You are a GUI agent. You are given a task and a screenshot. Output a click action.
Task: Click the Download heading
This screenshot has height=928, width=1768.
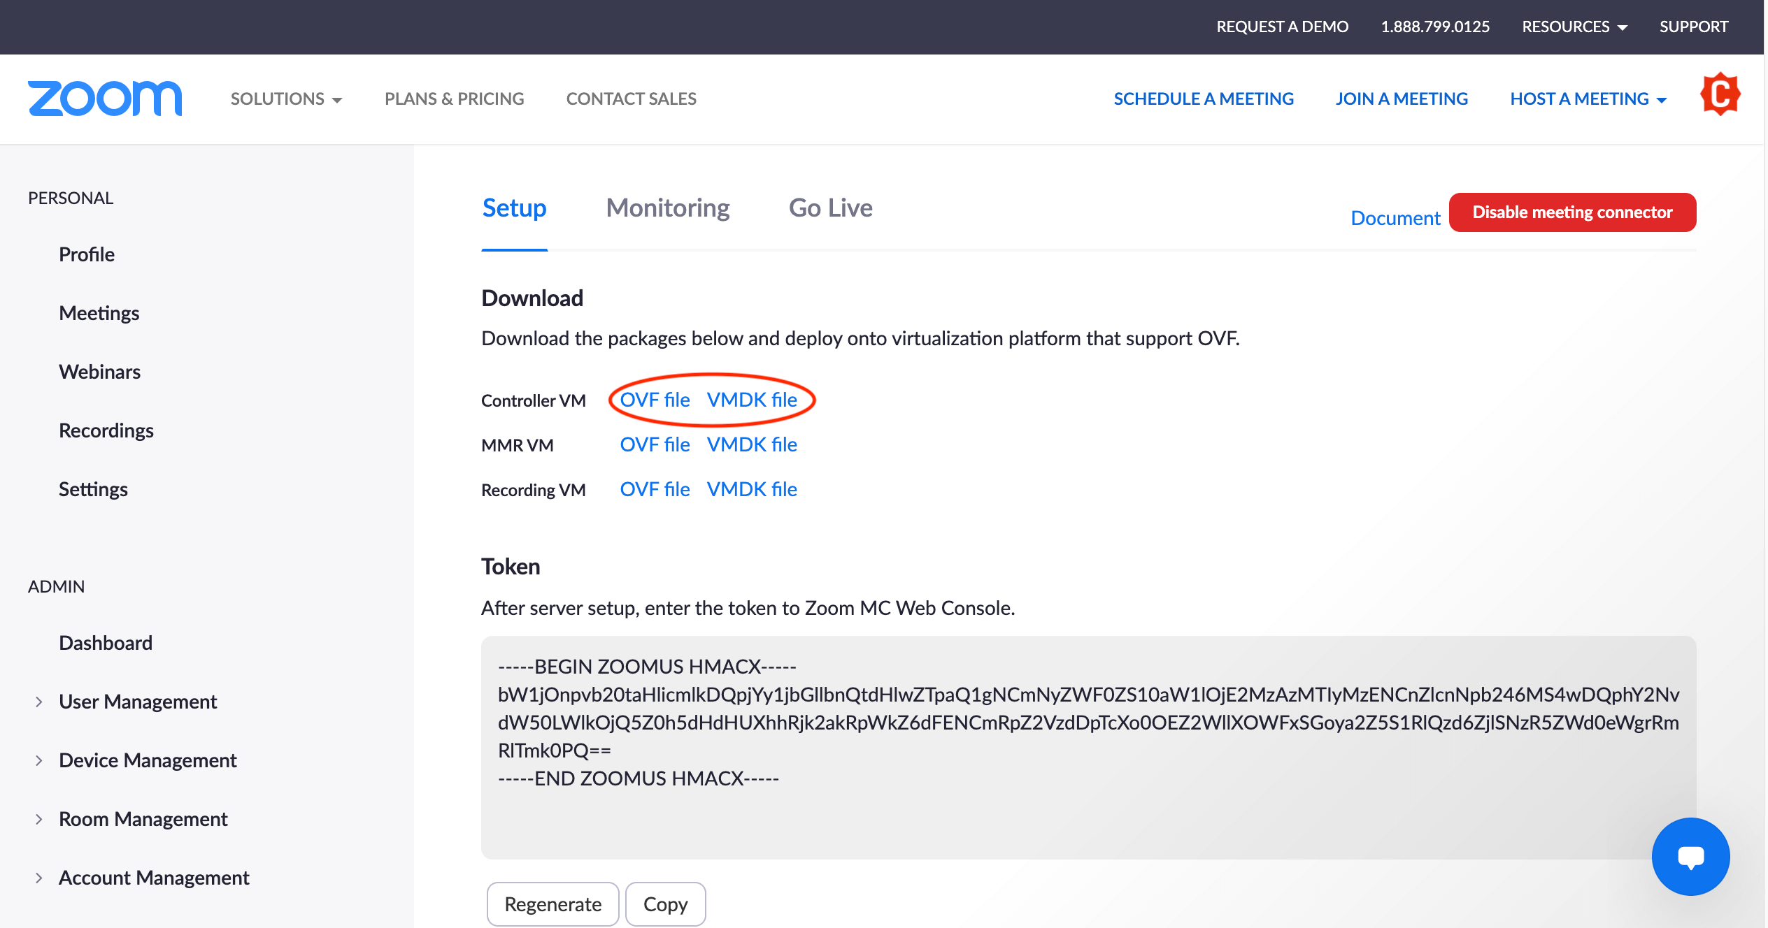pos(532,298)
